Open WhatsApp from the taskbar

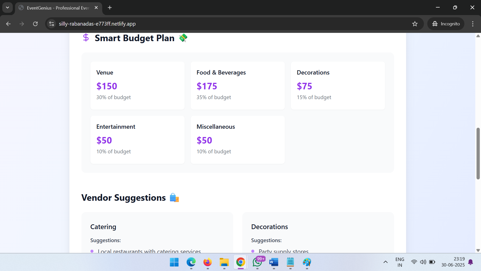[x=257, y=262]
